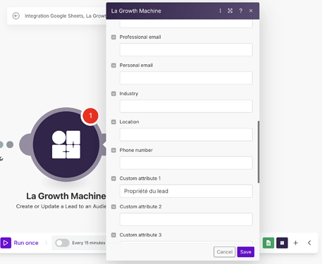Screen dimensions: 322x264
Task: Click the Custom attribute 1 field with Propriété du lead
Action: [x=186, y=191]
